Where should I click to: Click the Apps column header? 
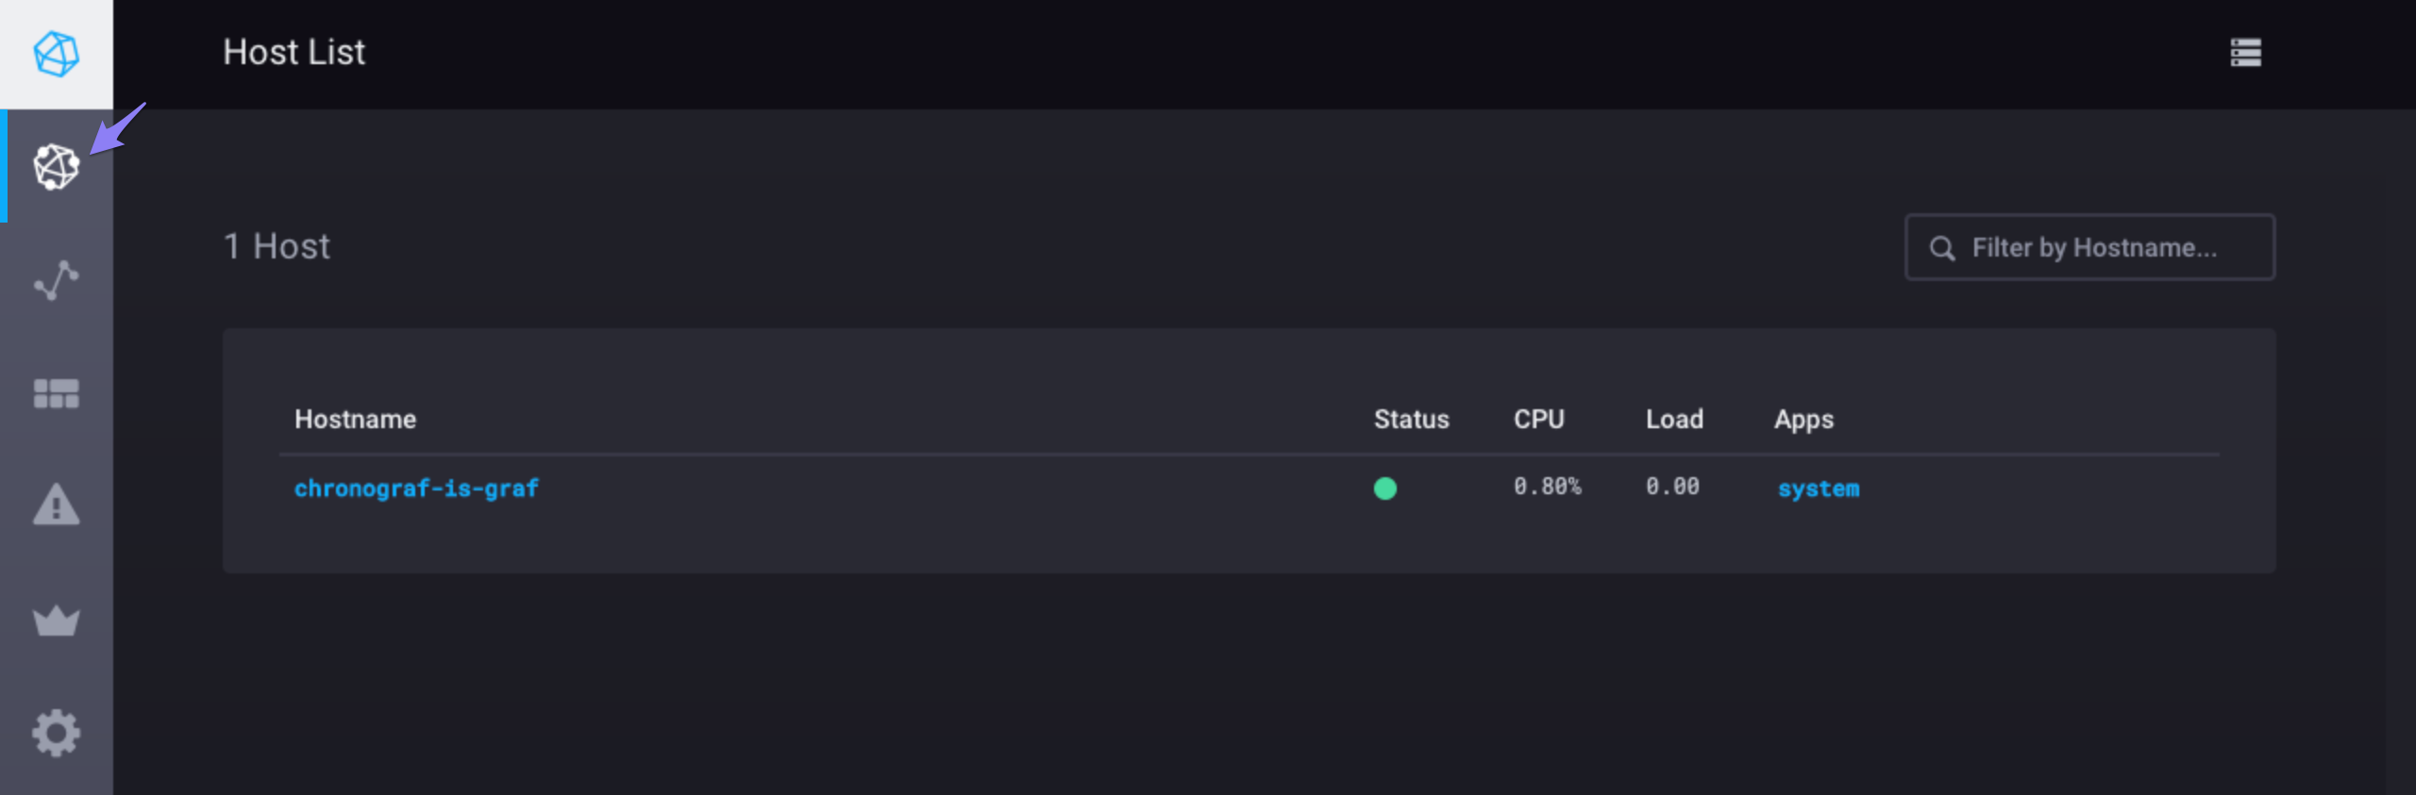1804,420
